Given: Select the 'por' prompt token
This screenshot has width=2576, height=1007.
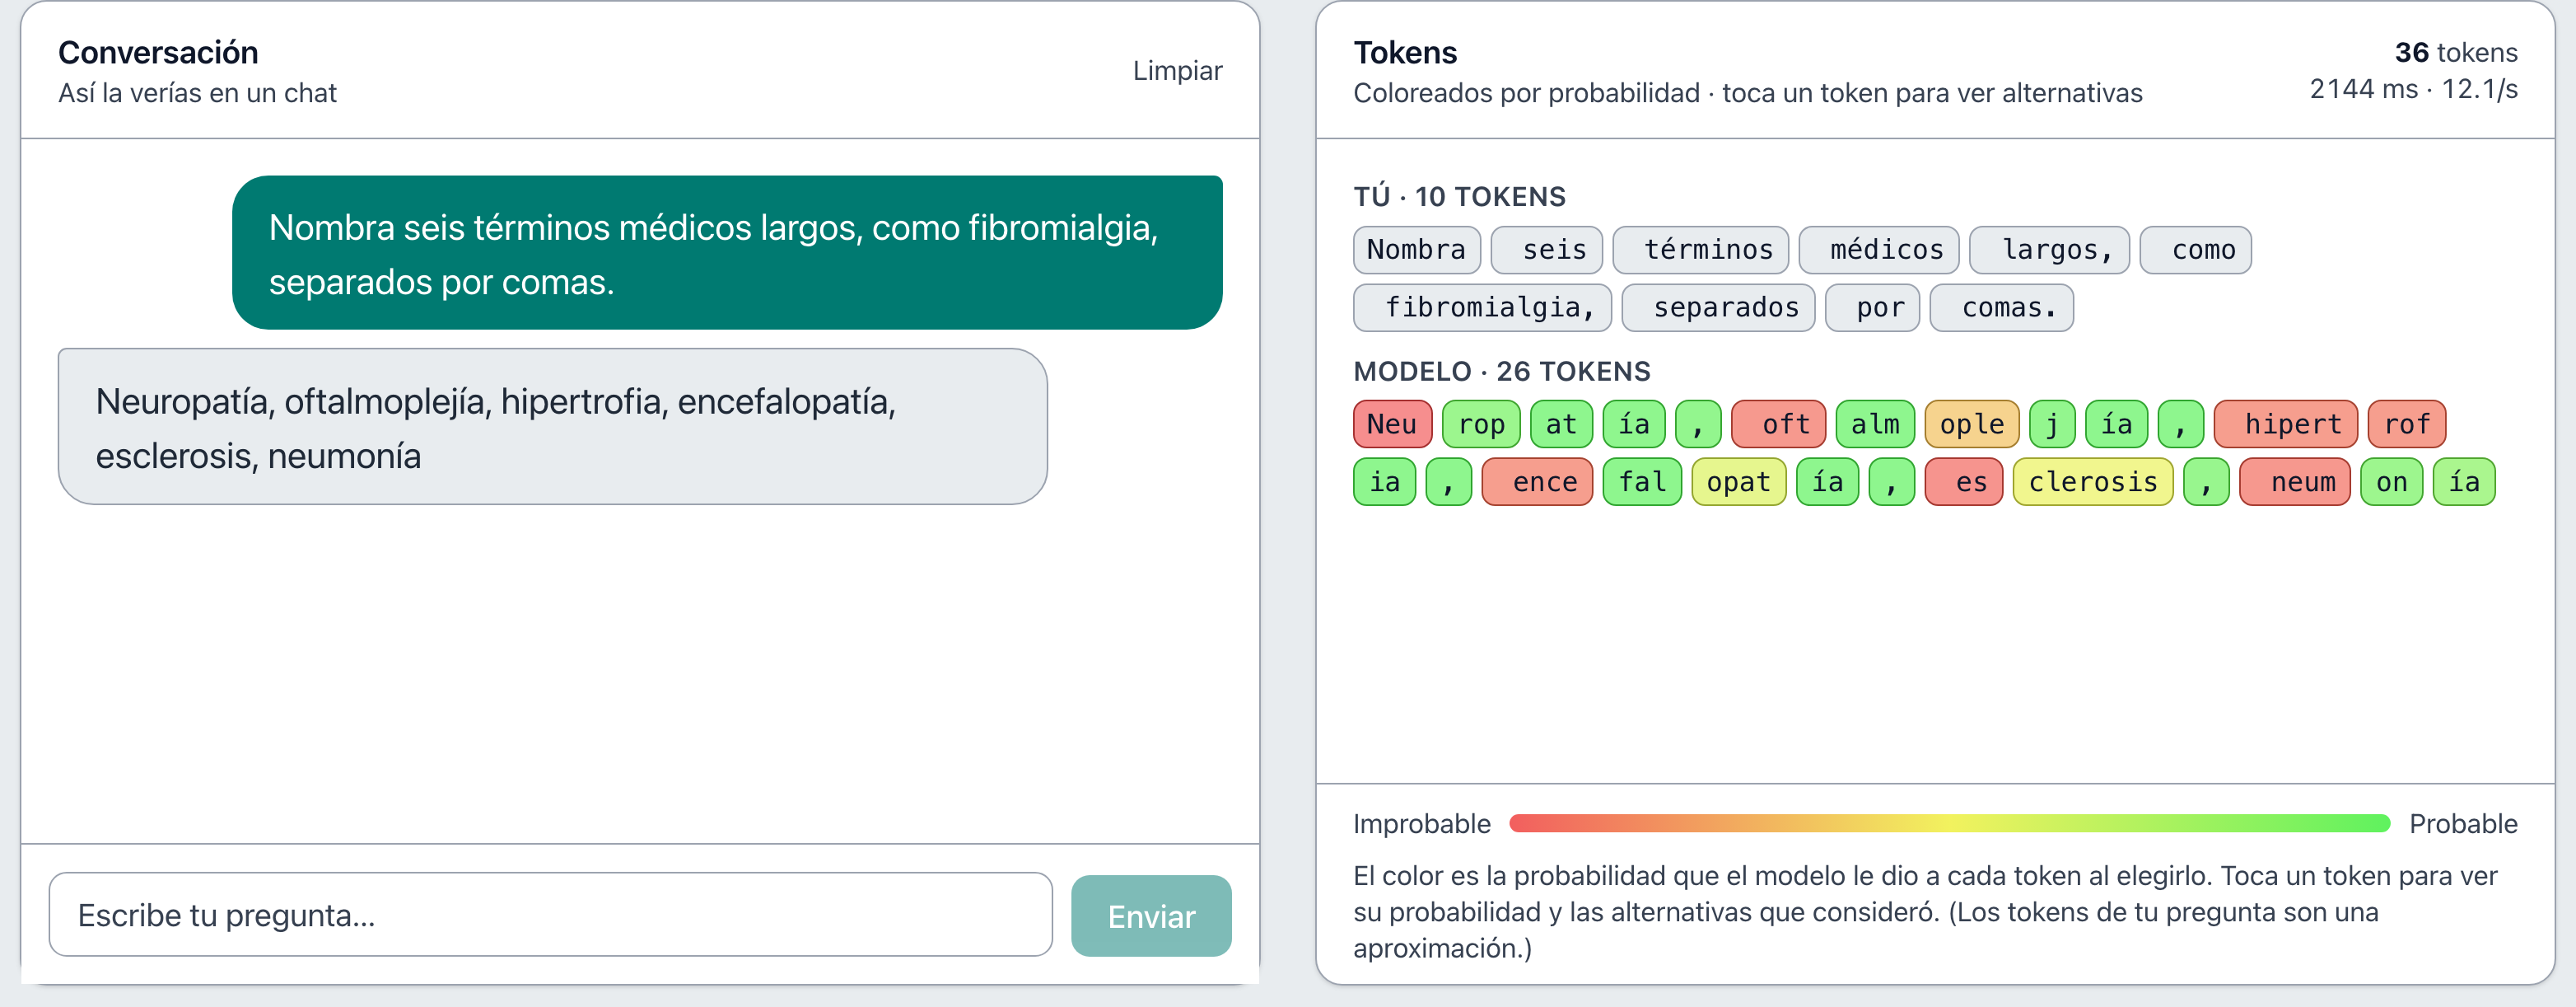Looking at the screenshot, I should pyautogui.click(x=1872, y=308).
